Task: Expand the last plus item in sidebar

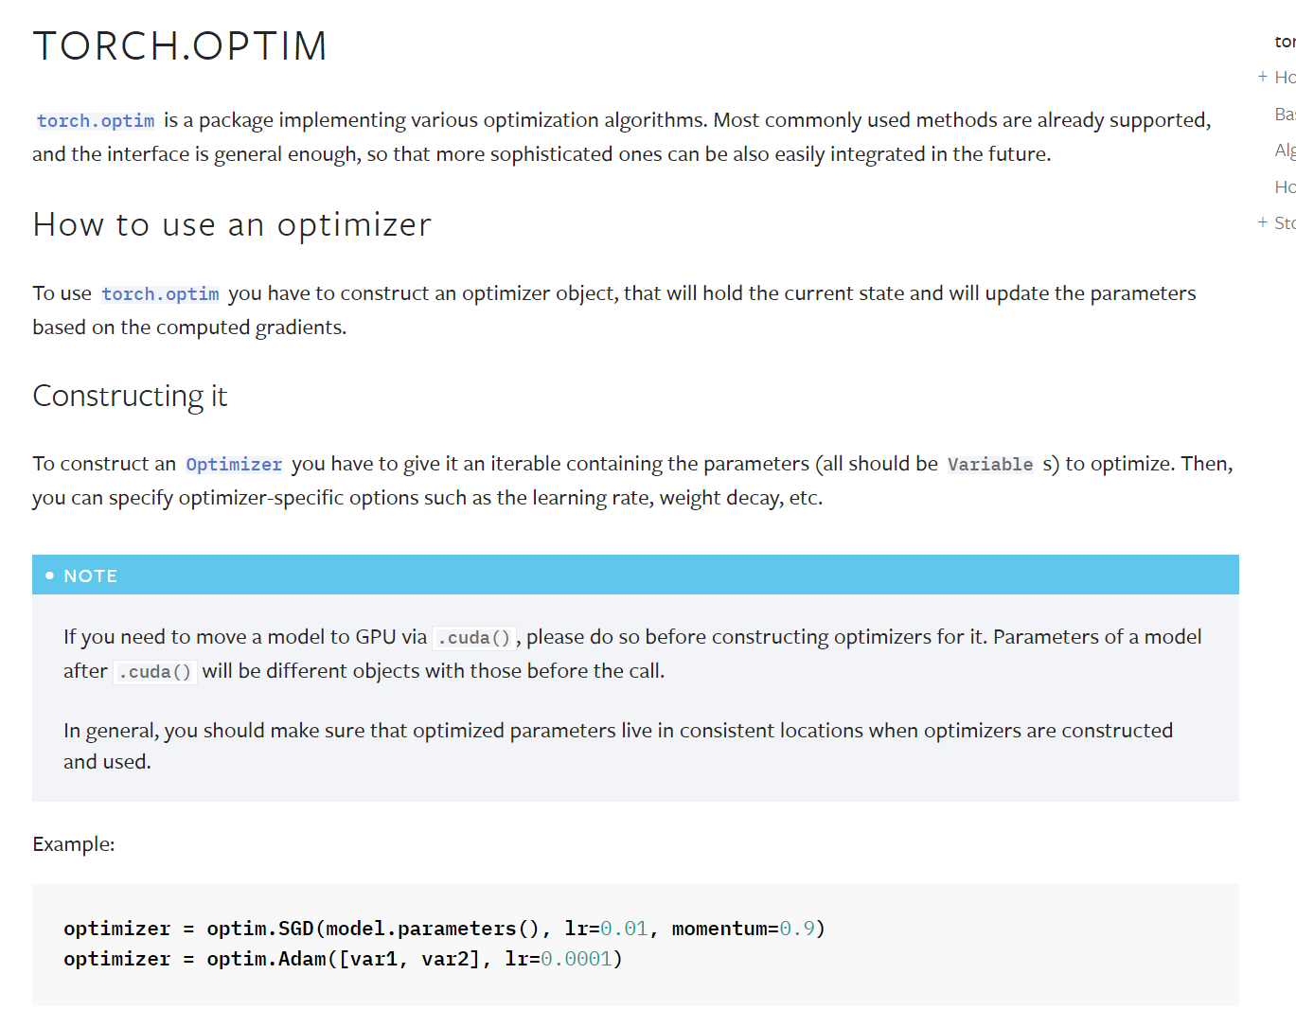Action: (1262, 222)
